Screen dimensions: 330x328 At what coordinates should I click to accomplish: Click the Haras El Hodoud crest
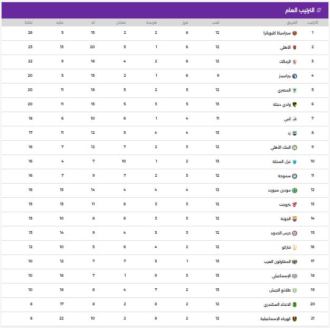click(294, 233)
